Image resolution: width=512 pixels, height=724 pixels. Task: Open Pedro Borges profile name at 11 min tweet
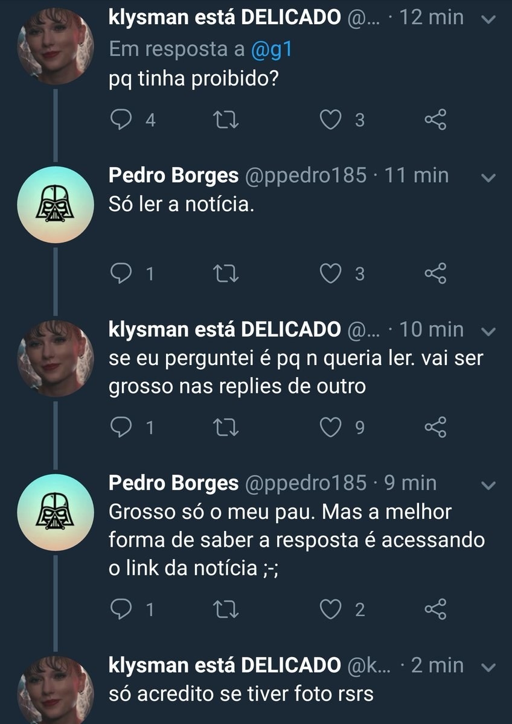pos(174,176)
